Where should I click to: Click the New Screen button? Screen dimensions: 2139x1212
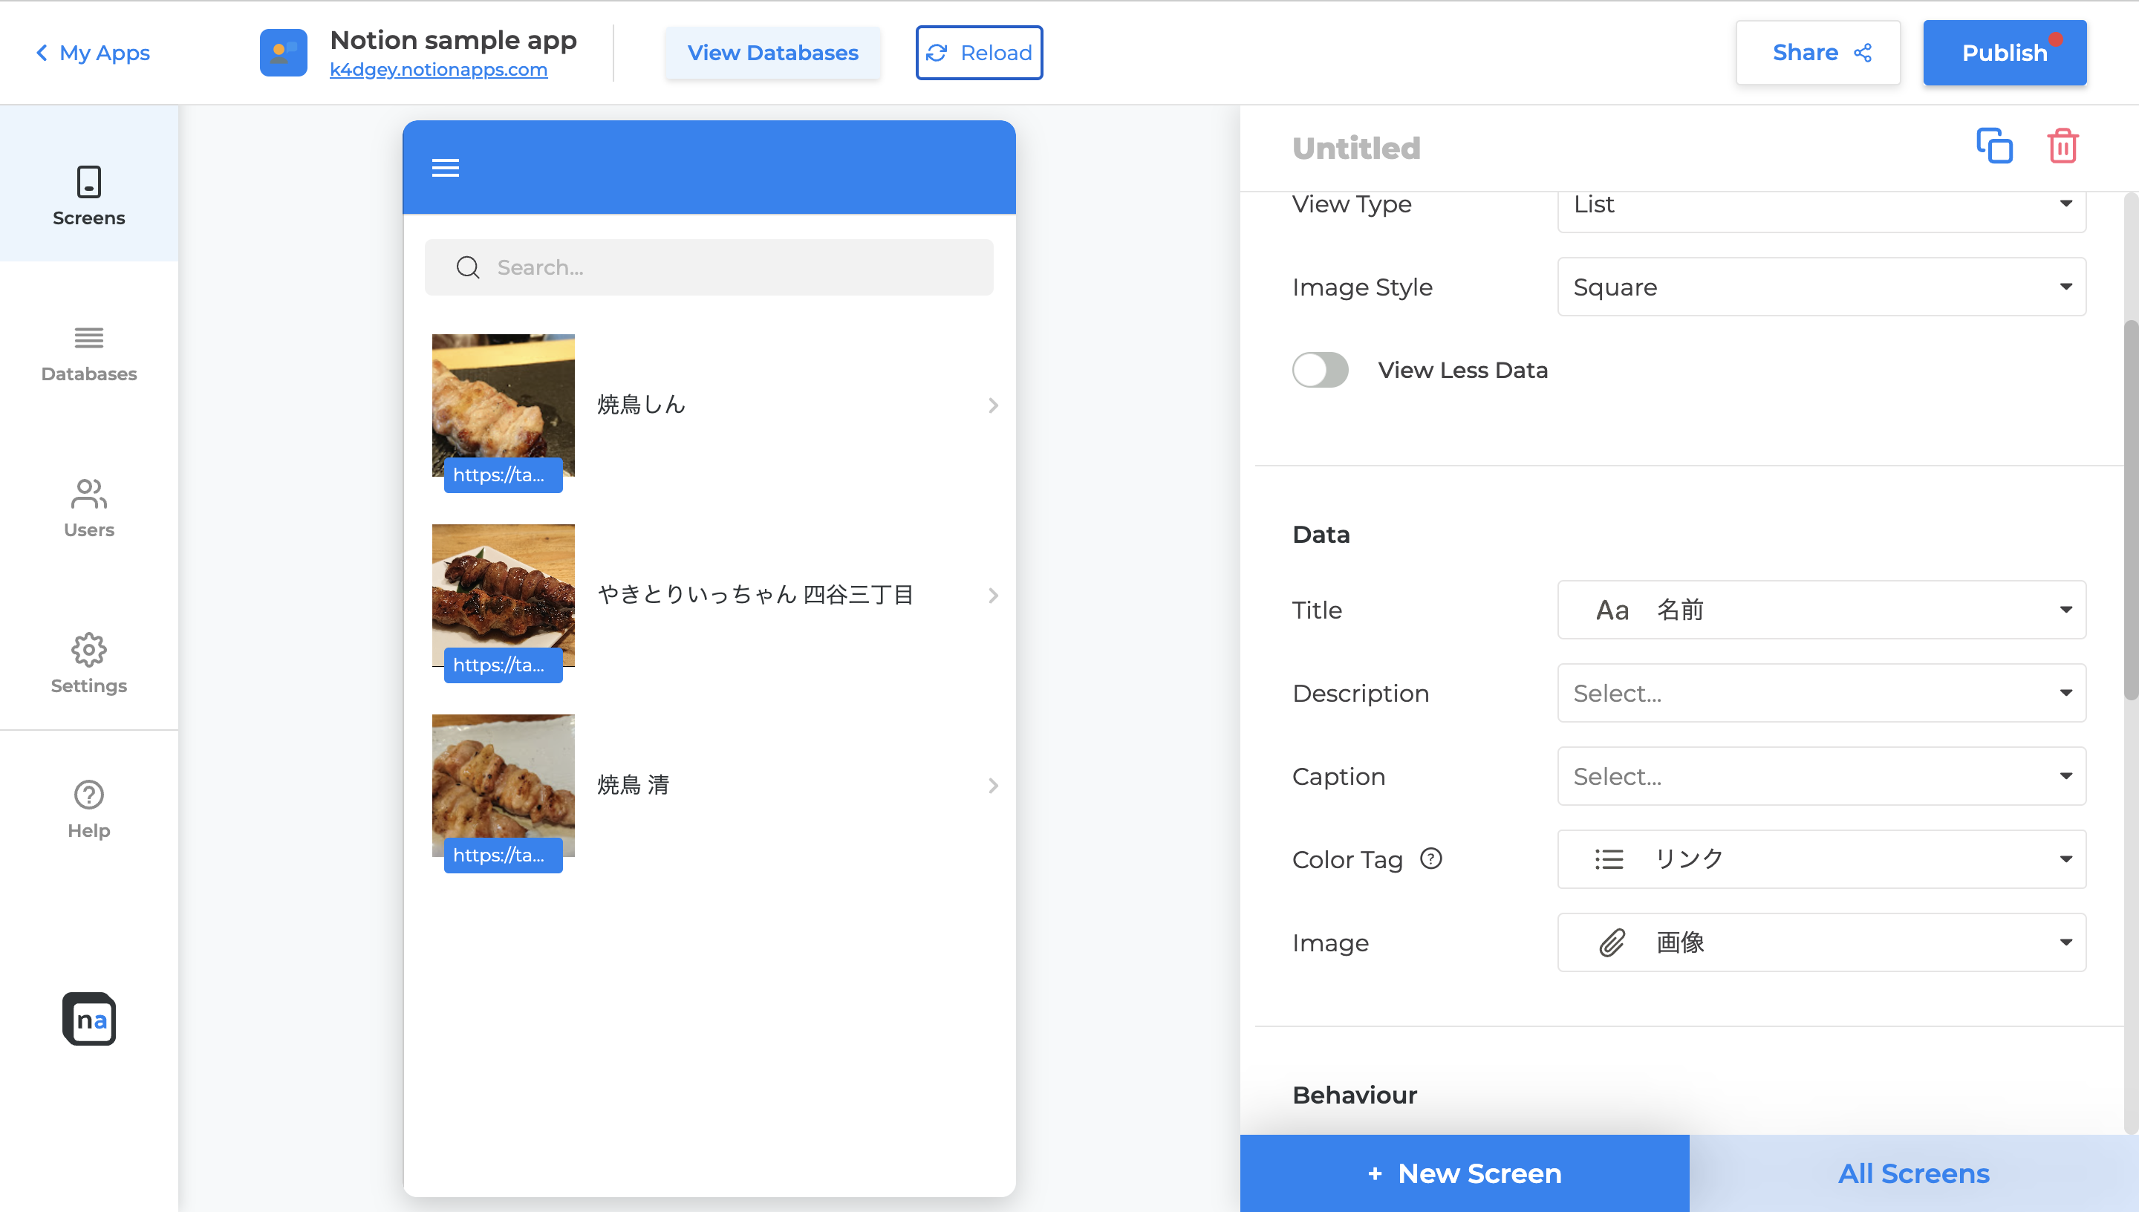tap(1464, 1173)
